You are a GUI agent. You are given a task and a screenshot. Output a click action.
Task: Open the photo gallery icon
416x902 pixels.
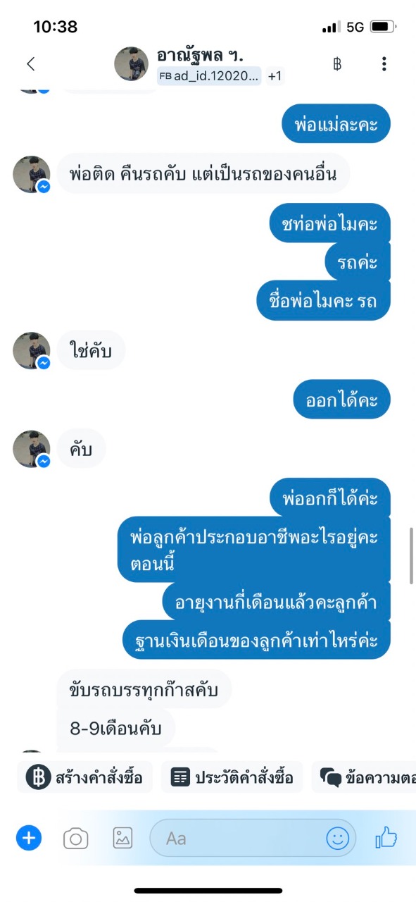[123, 838]
